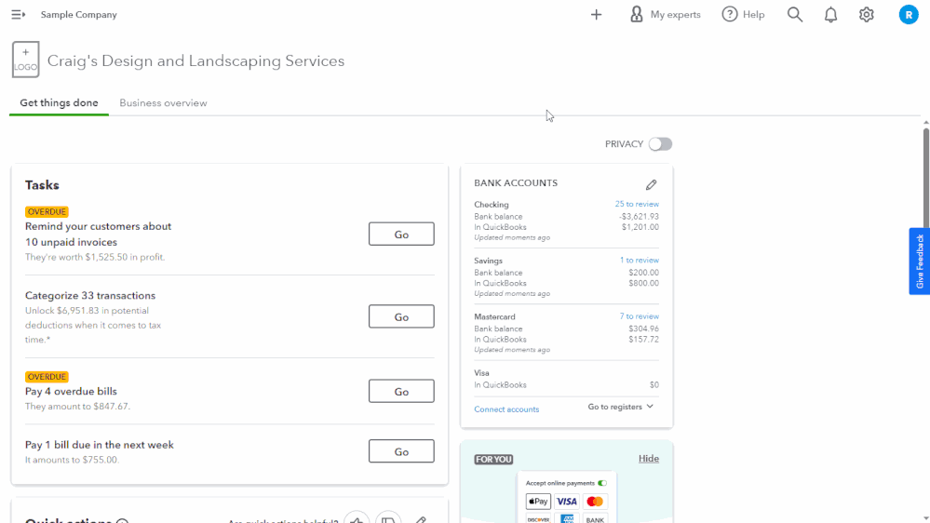This screenshot has width=930, height=523.
Task: Click the Mastercard icon in promo
Action: pyautogui.click(x=595, y=502)
